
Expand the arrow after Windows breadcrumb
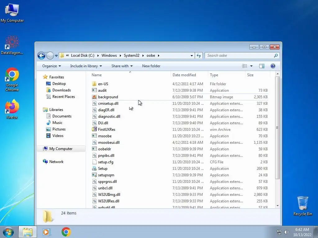(120, 56)
